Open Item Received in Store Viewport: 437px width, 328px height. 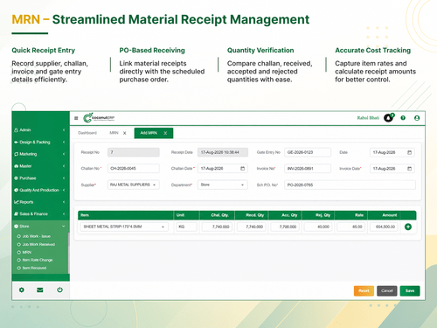pos(34,268)
